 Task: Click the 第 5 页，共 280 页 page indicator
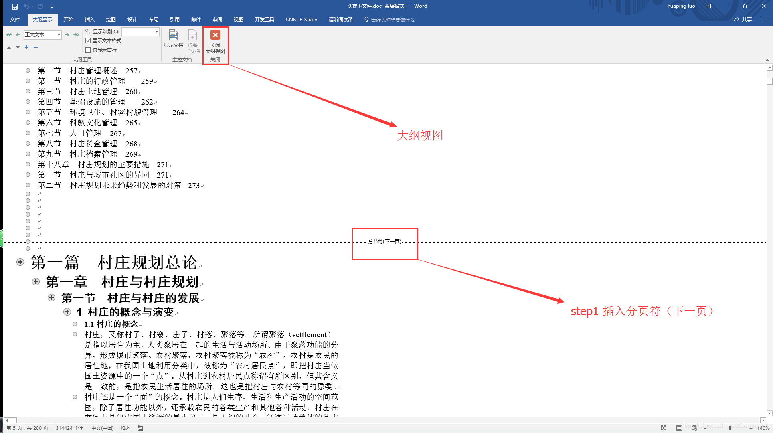point(27,428)
